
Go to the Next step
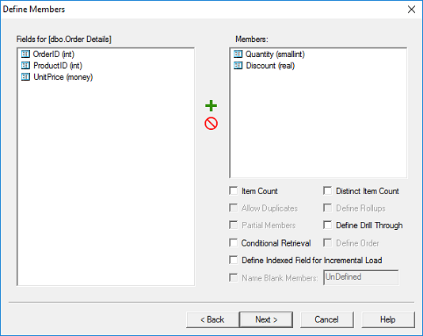click(x=266, y=320)
